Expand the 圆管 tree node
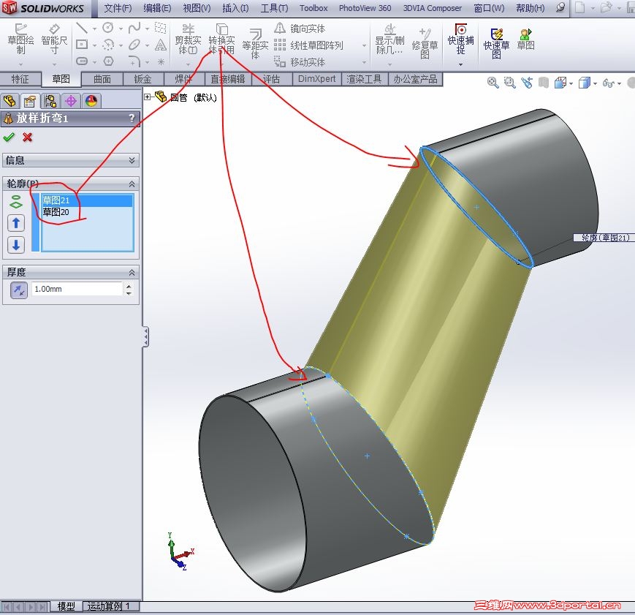This screenshot has width=635, height=615. pos(148,97)
